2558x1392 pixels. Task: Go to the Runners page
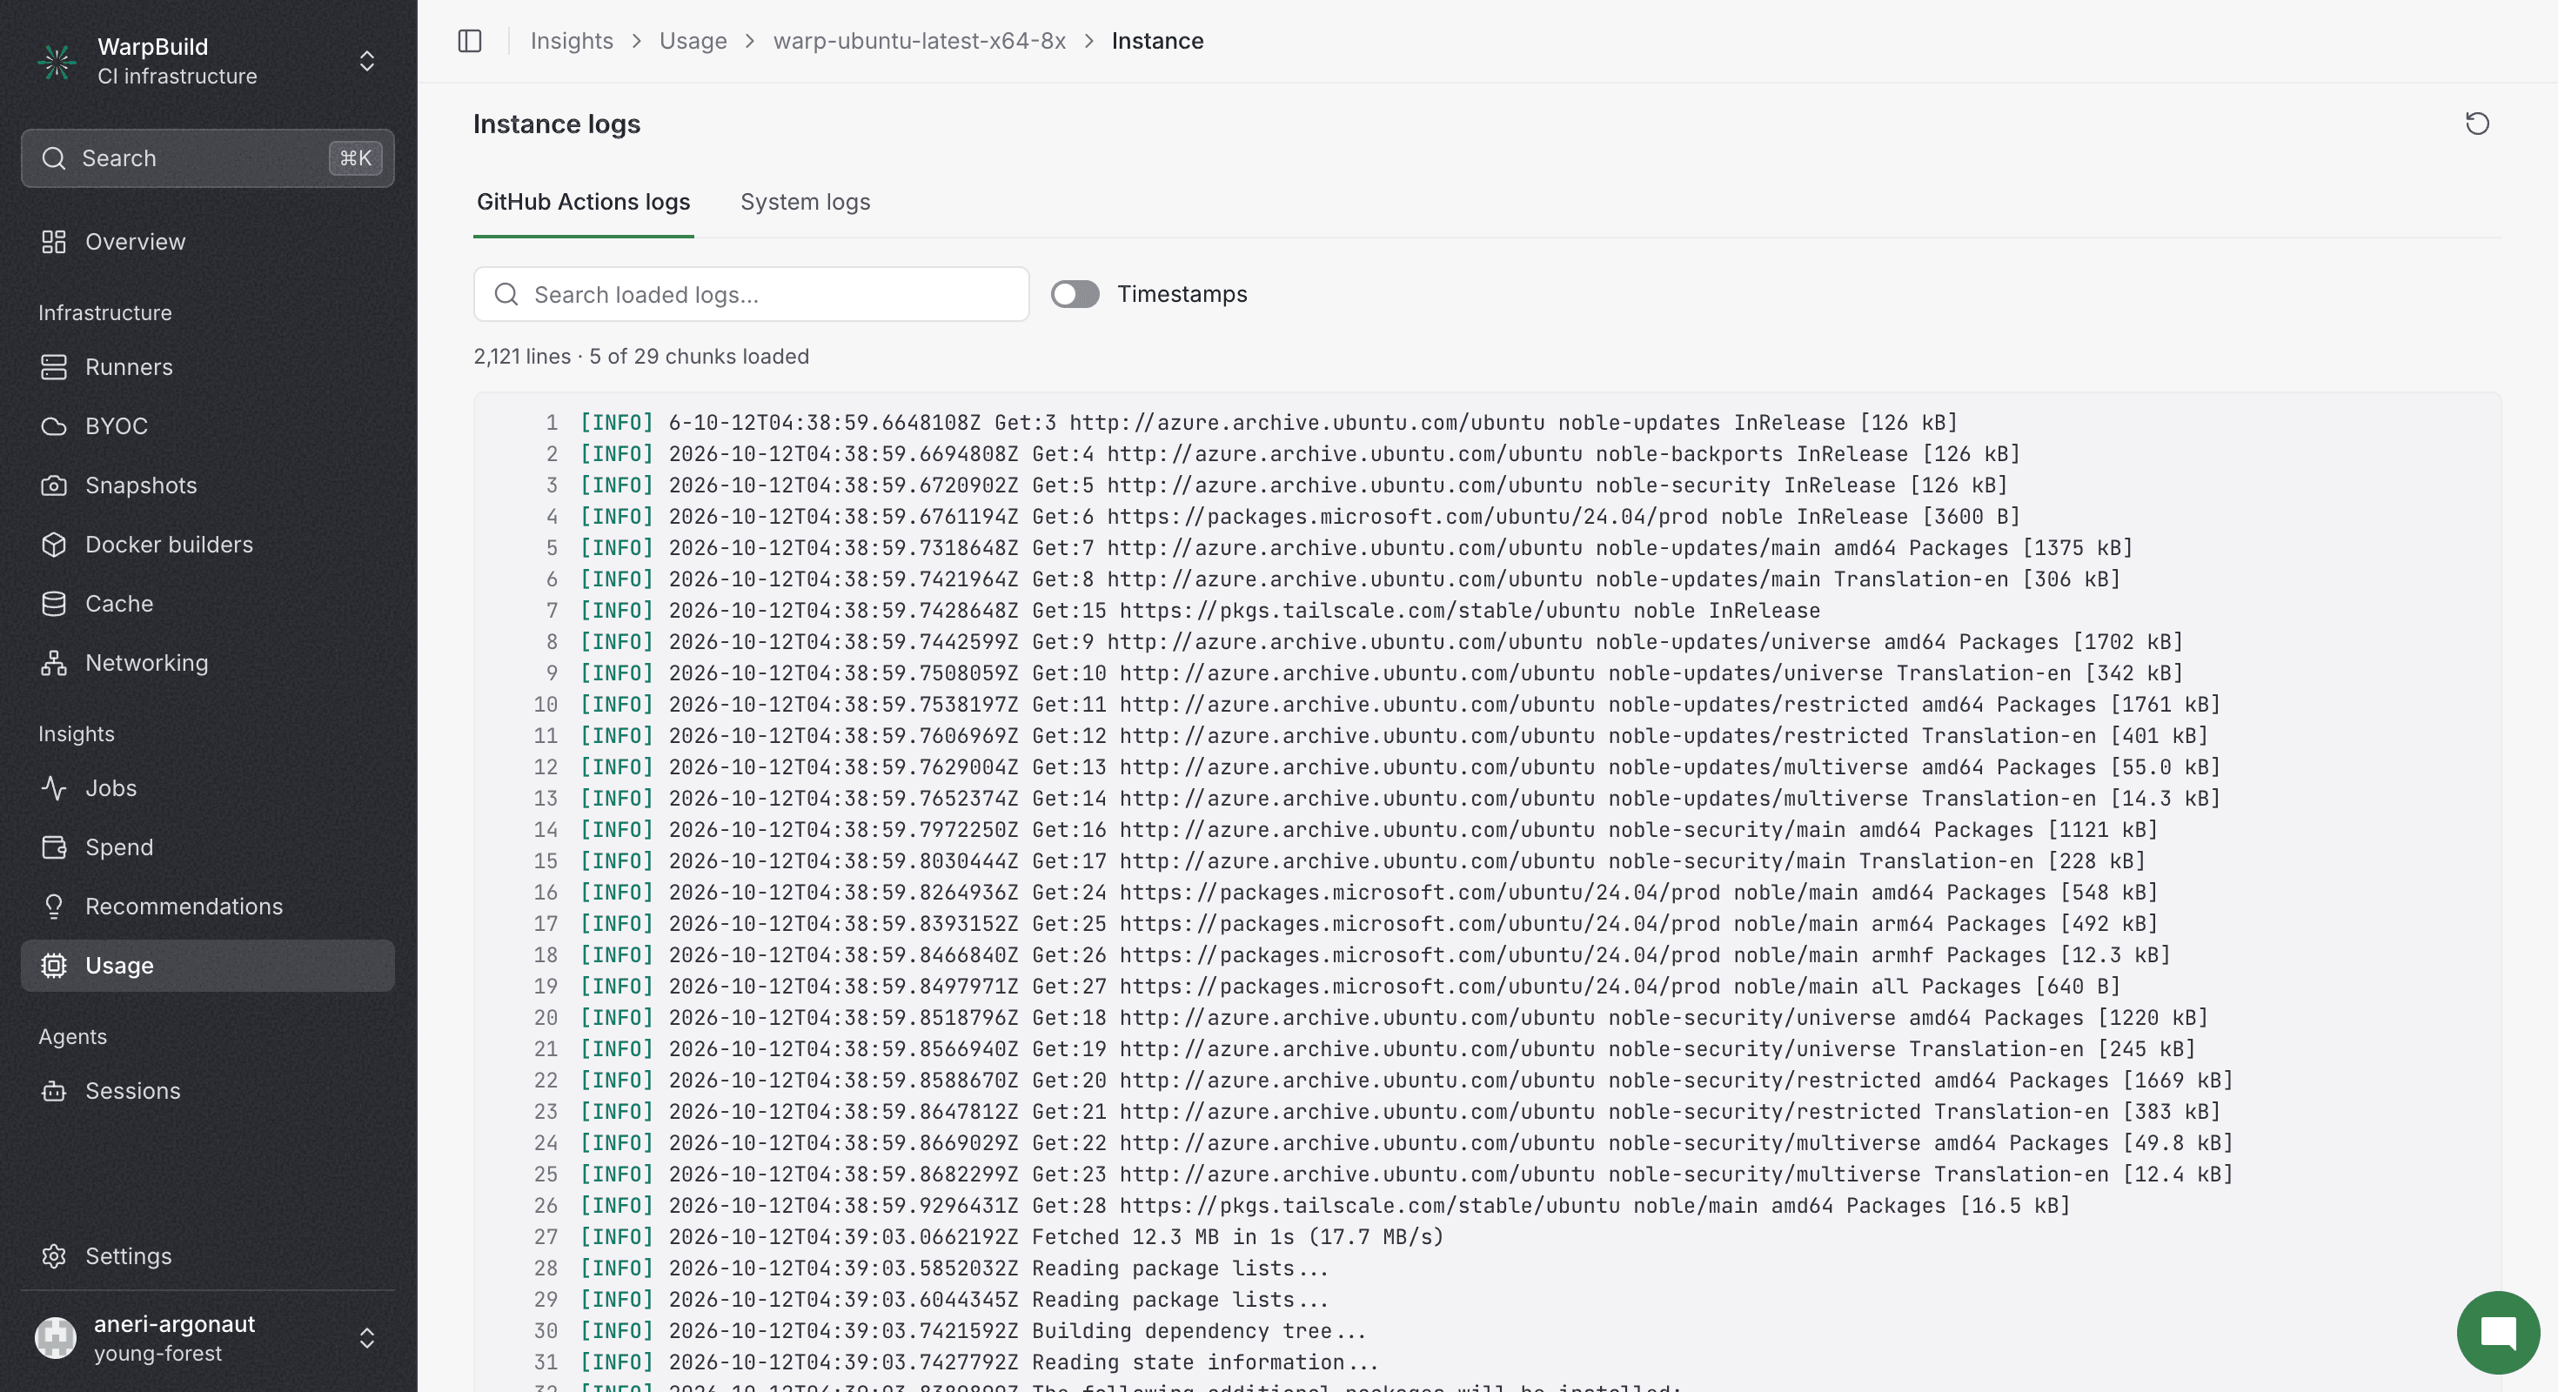coord(208,366)
